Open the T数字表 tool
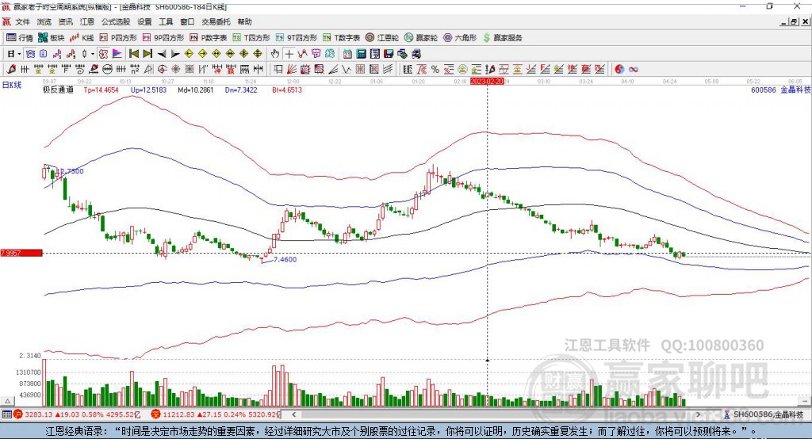The height and width of the screenshot is (439, 812). coord(341,38)
